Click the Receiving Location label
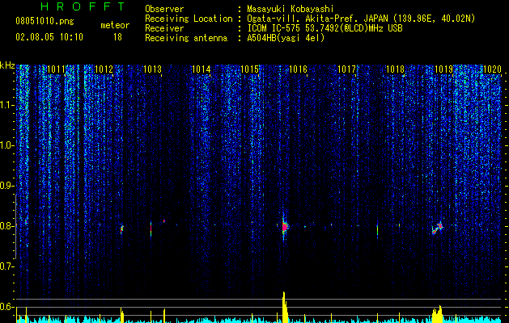This screenshot has width=509, height=323. pos(189,19)
